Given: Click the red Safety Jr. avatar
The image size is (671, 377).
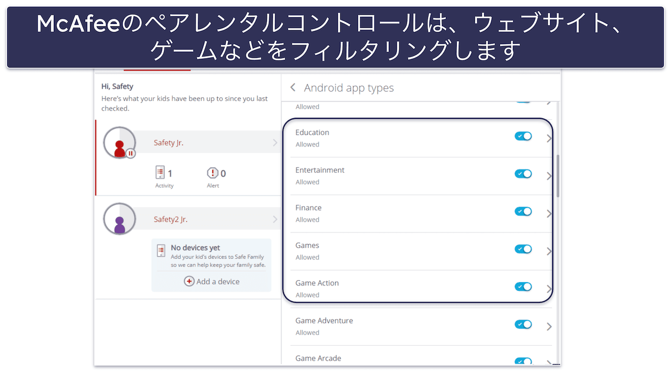Looking at the screenshot, I should click(x=119, y=143).
